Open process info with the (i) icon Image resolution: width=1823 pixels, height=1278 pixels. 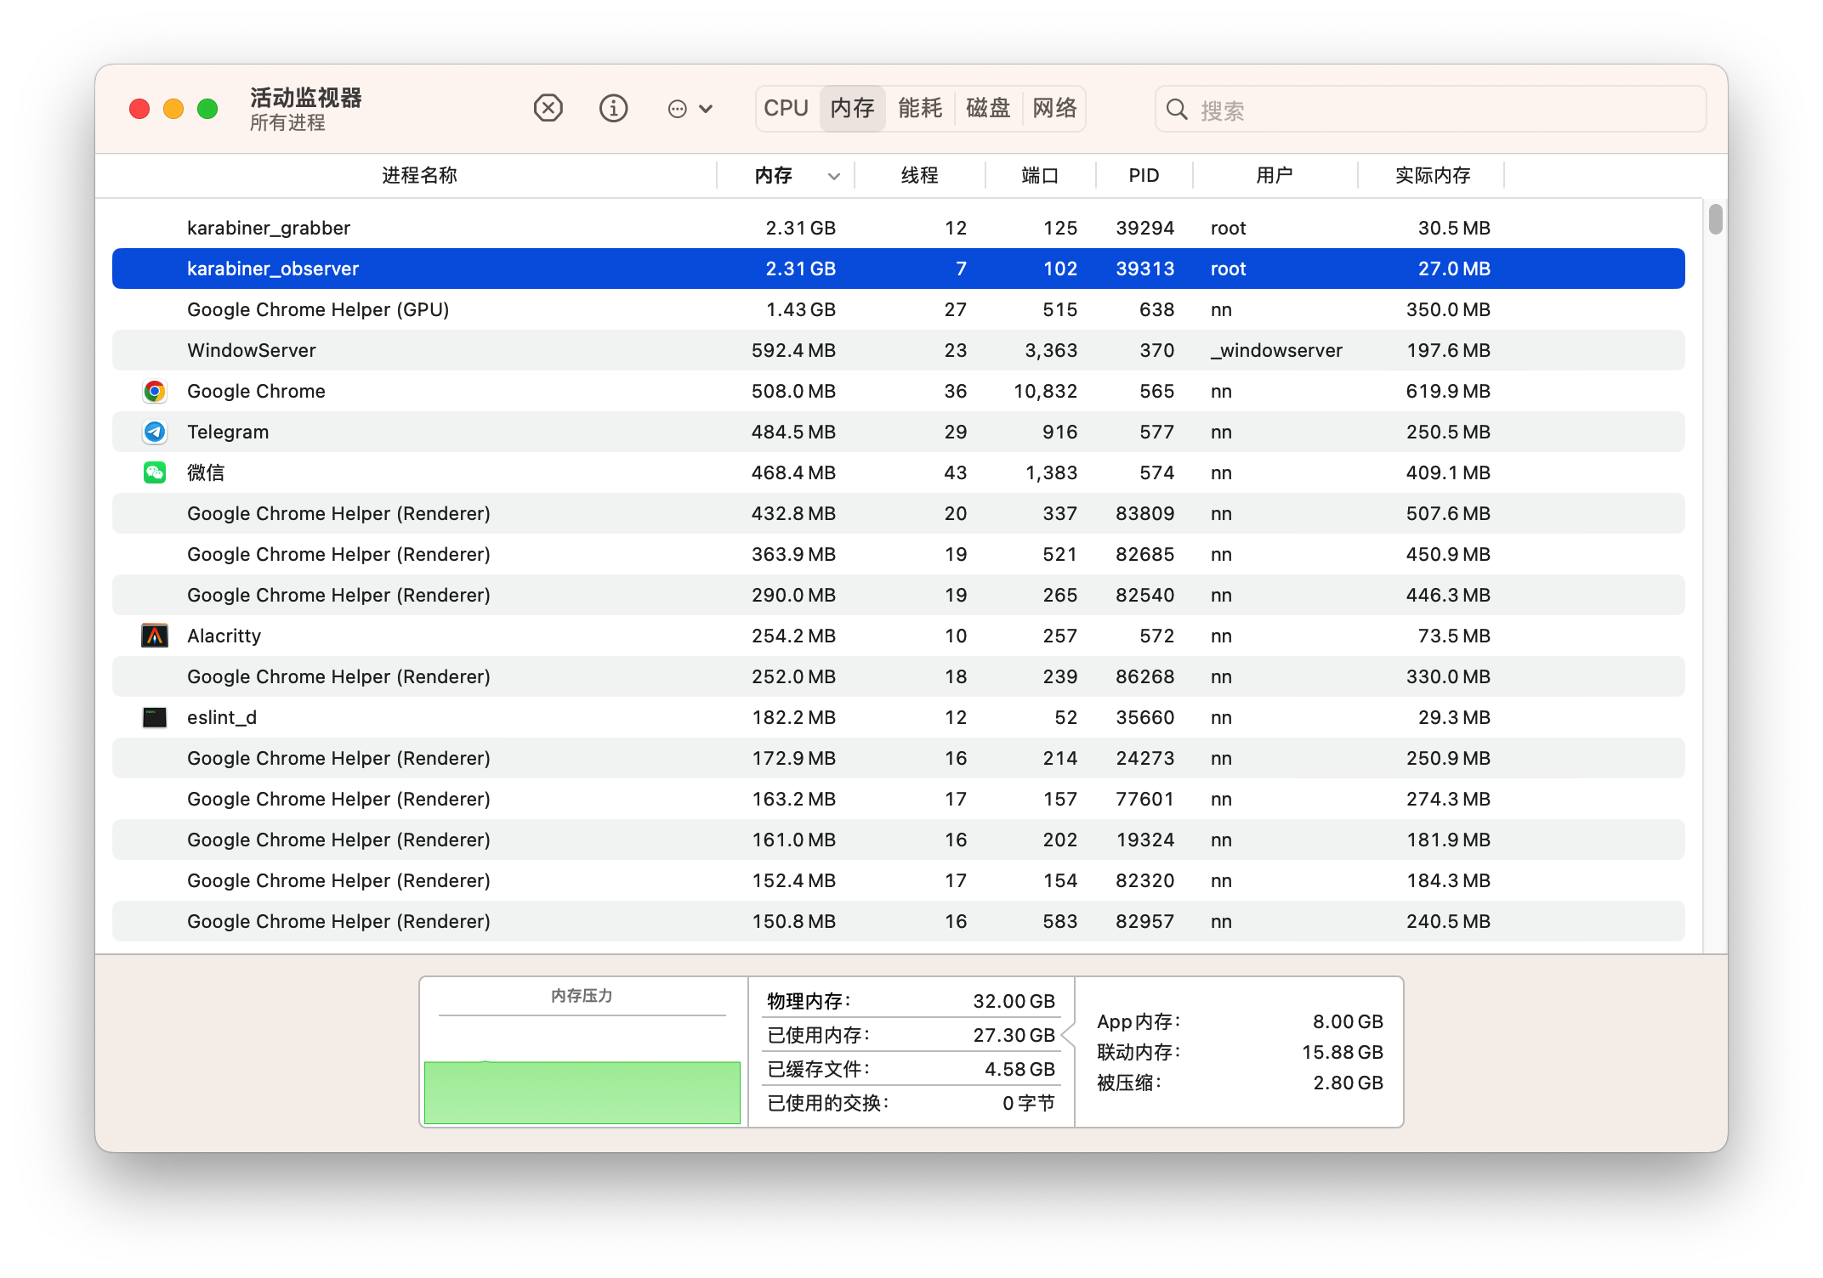tap(613, 108)
